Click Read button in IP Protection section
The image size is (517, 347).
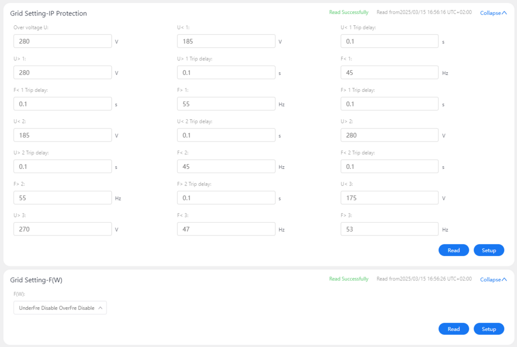tap(453, 250)
